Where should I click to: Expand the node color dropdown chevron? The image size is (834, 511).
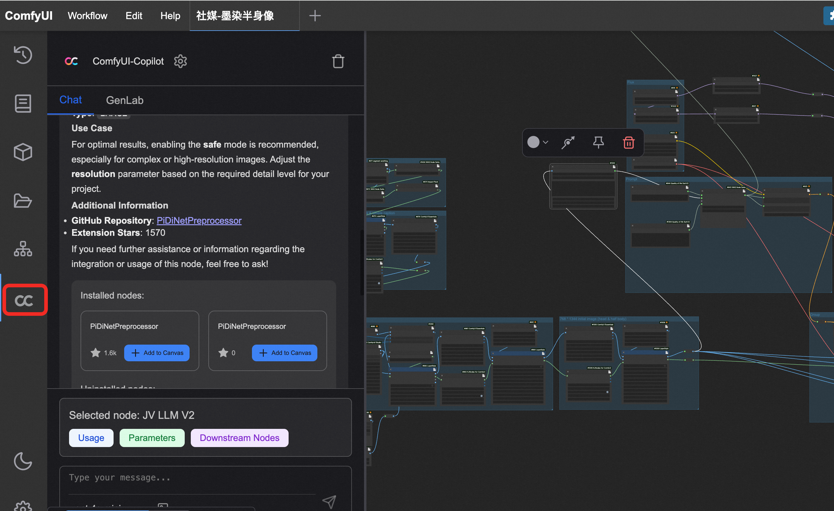[546, 142]
